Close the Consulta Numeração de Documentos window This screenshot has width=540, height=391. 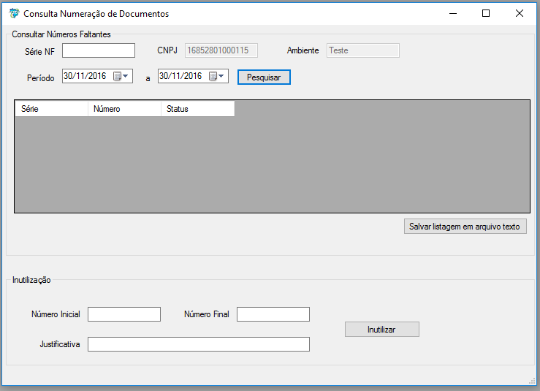click(x=520, y=13)
